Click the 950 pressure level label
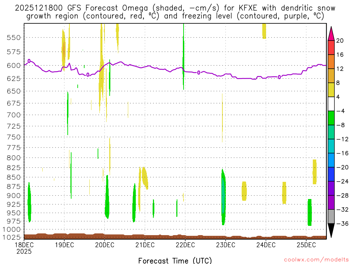Viewport: 352px width, 264px height. (x=13, y=213)
